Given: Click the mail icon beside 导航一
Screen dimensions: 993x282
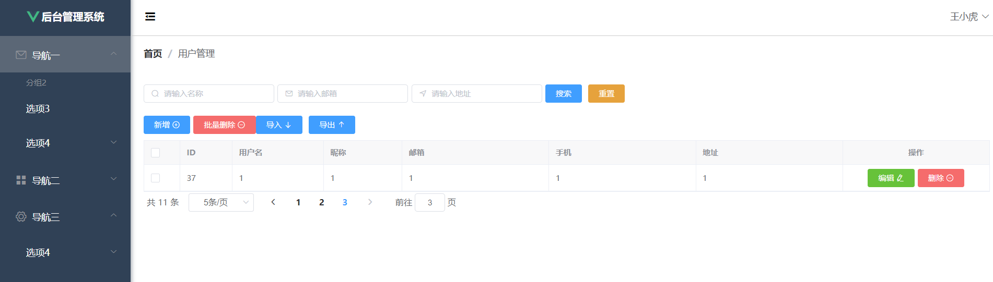Looking at the screenshot, I should click(x=21, y=55).
